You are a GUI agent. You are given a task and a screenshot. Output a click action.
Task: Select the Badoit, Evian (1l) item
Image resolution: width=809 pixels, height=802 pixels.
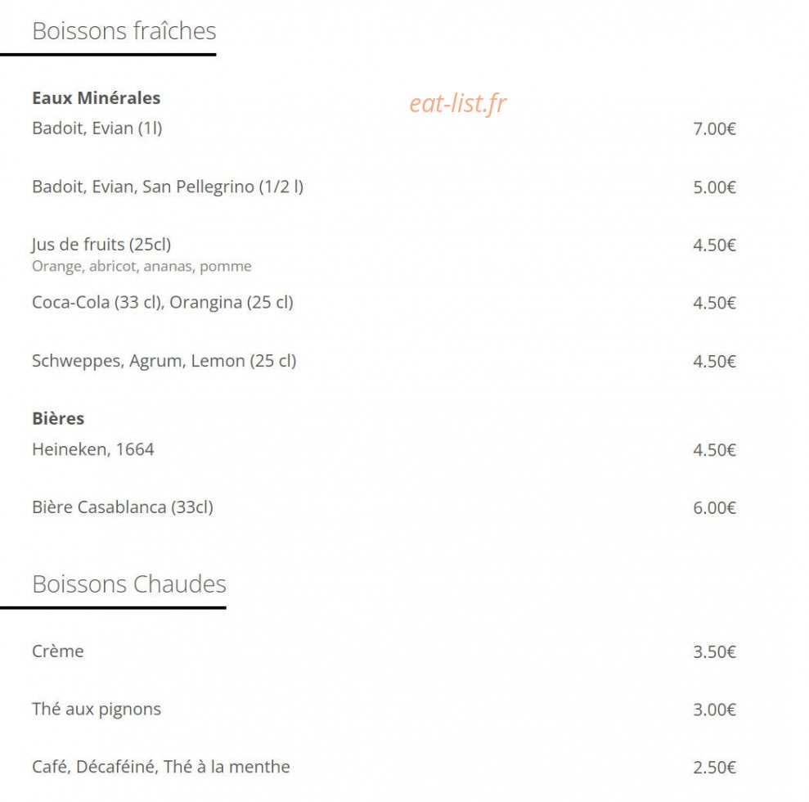(97, 128)
